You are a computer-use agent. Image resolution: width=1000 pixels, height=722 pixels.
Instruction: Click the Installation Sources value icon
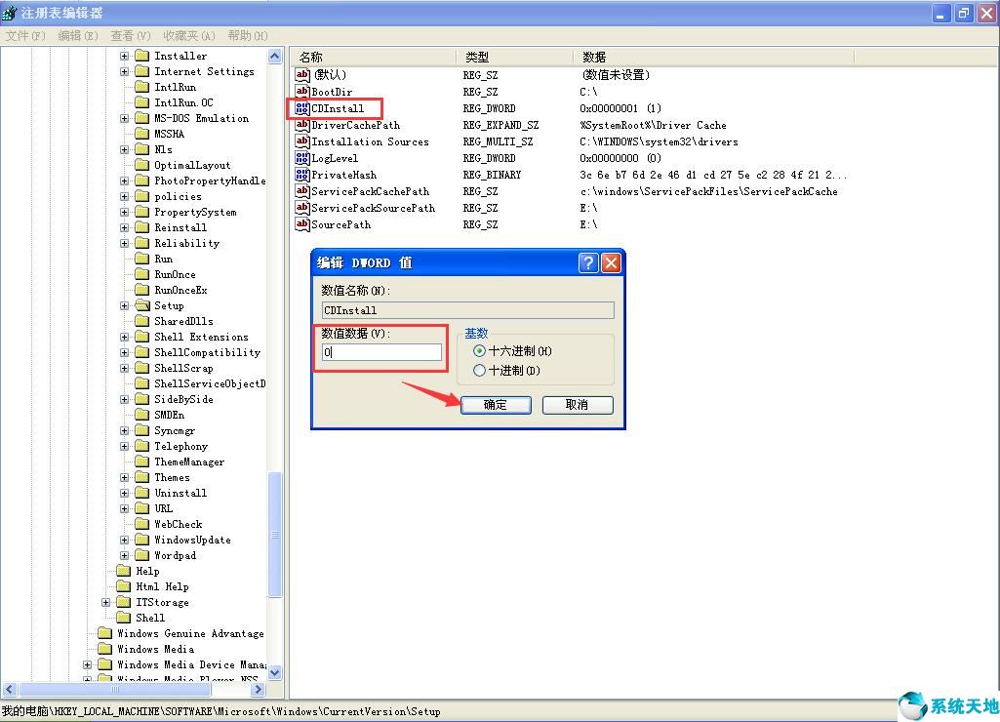[302, 141]
